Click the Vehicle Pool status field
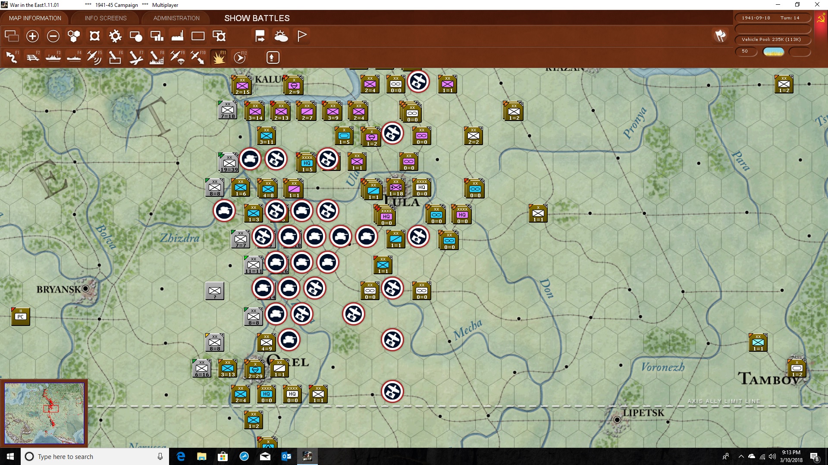 click(773, 40)
